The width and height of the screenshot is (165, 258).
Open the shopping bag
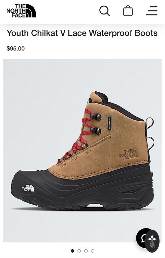tap(128, 11)
